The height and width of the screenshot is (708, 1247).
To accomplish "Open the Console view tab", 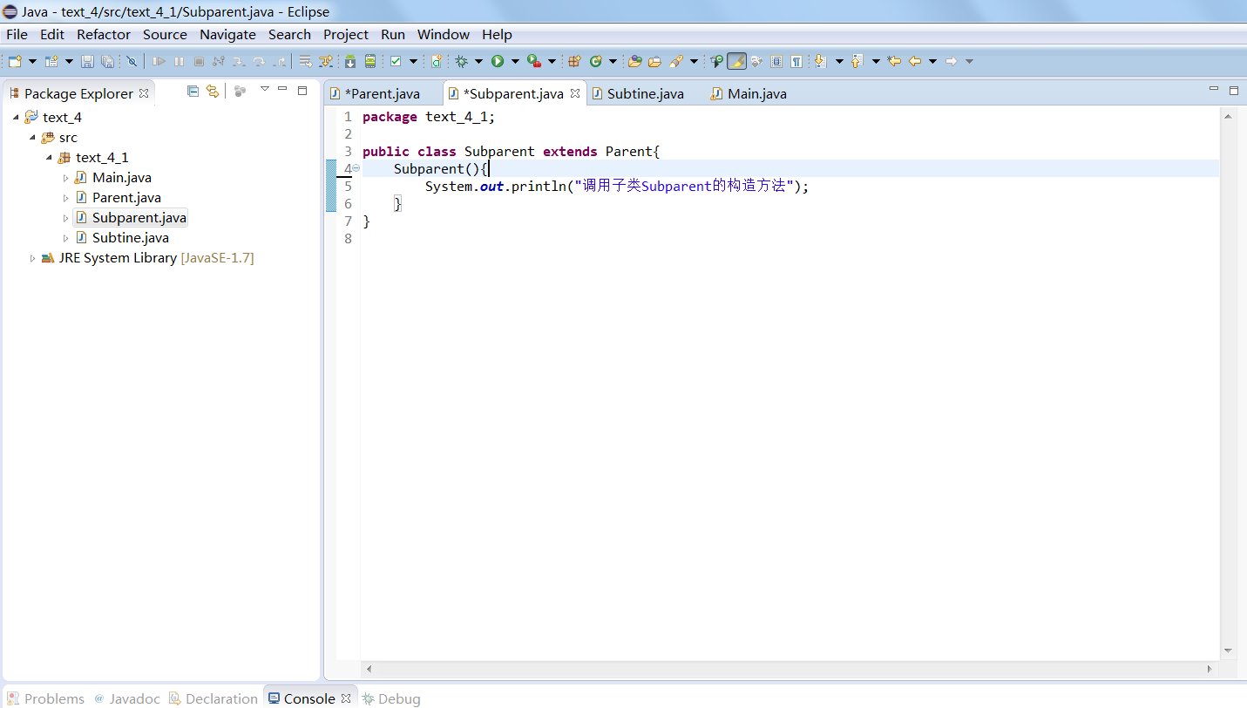I will 308,698.
